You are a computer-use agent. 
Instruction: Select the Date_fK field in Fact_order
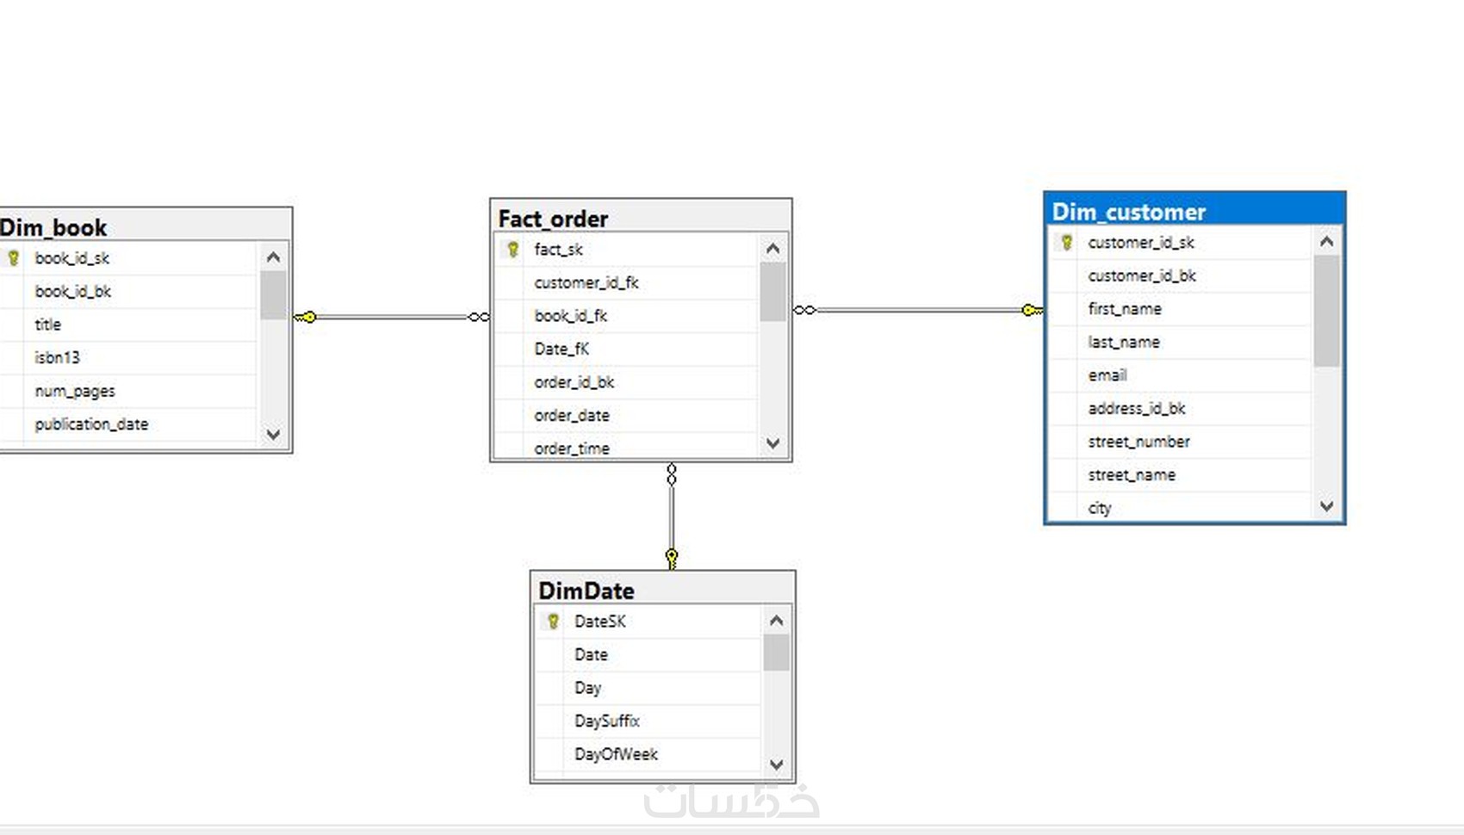[x=561, y=349]
